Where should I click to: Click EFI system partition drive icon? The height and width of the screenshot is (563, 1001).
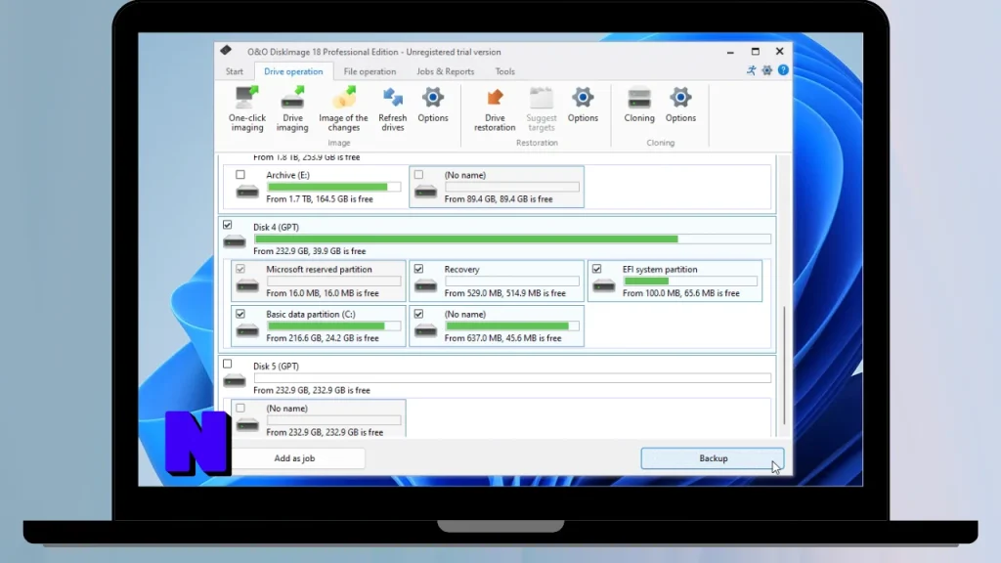[x=603, y=284]
